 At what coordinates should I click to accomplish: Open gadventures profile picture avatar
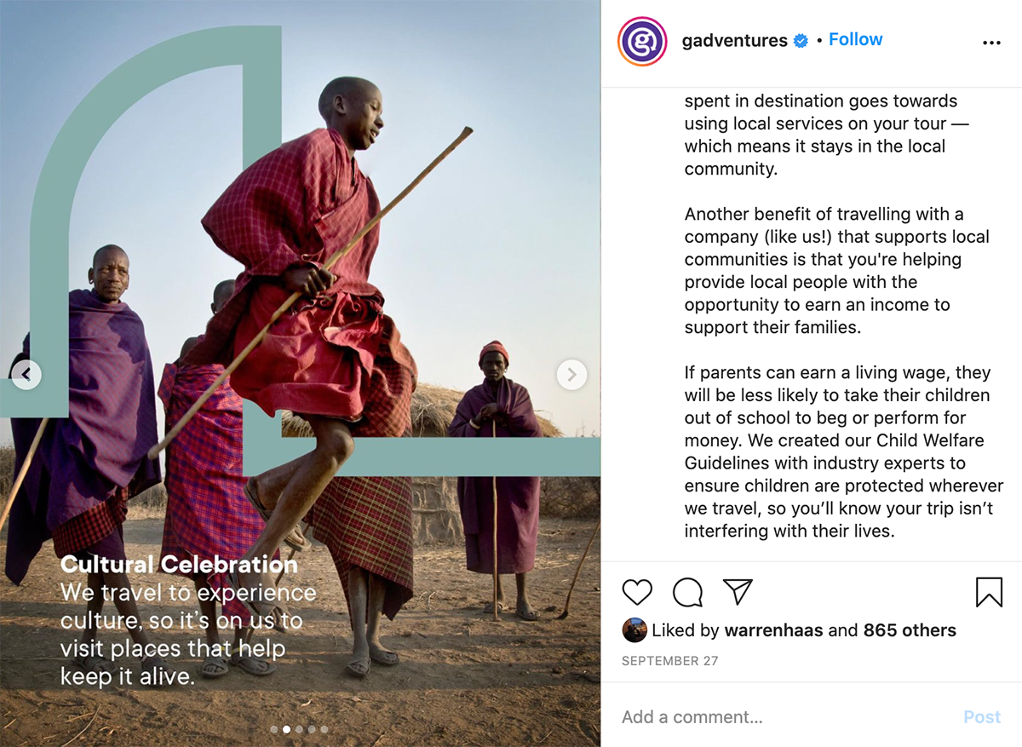click(x=642, y=41)
